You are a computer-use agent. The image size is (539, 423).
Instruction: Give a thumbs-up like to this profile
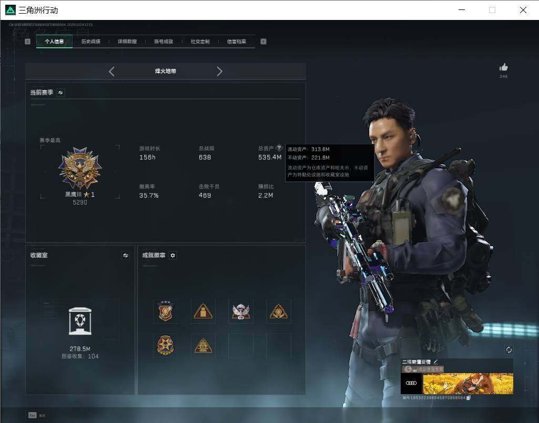pyautogui.click(x=504, y=67)
